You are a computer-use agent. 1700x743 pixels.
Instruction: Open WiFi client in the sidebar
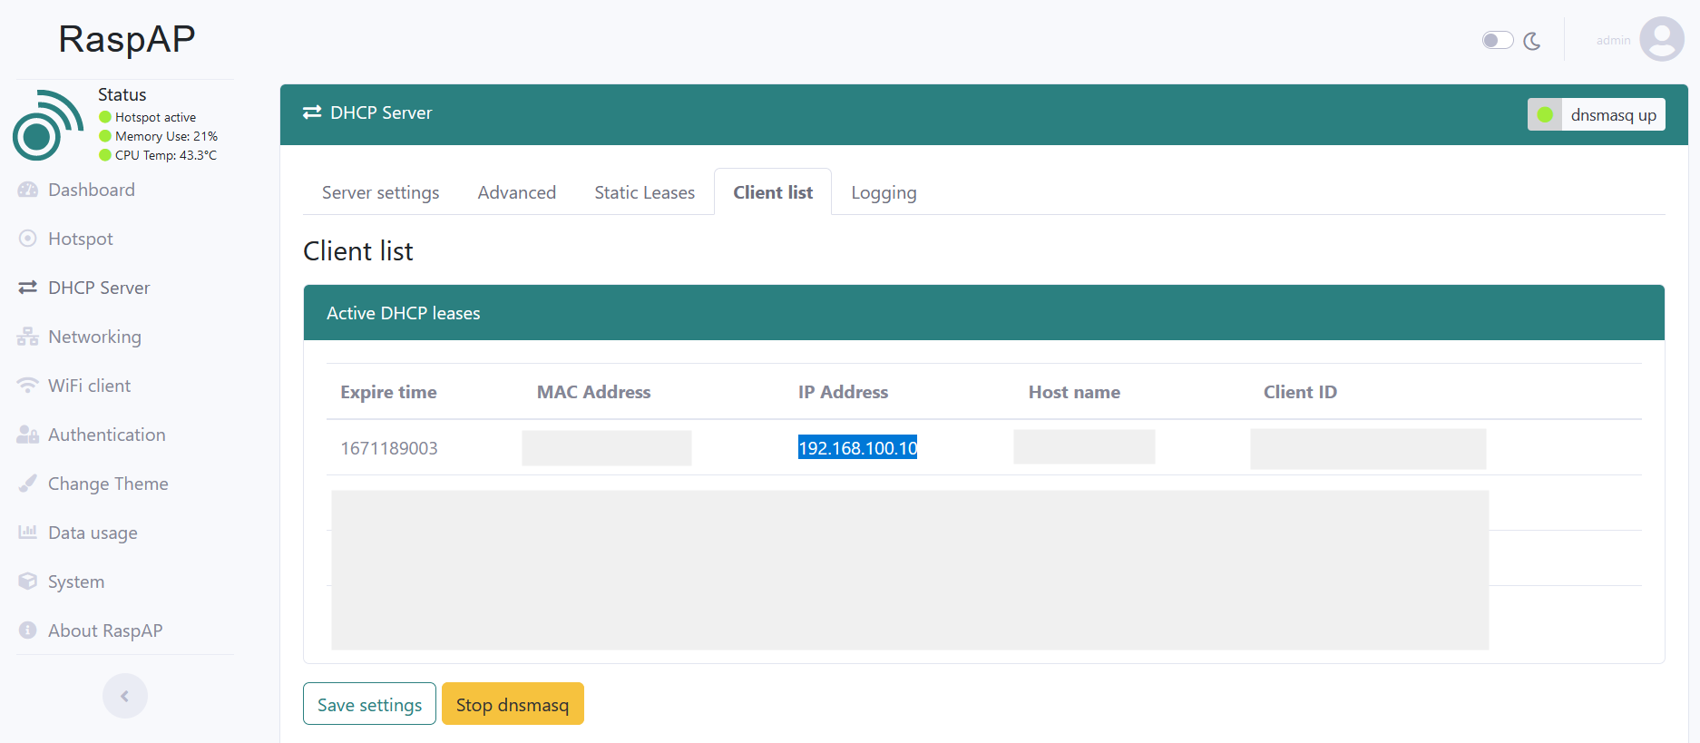(x=89, y=386)
